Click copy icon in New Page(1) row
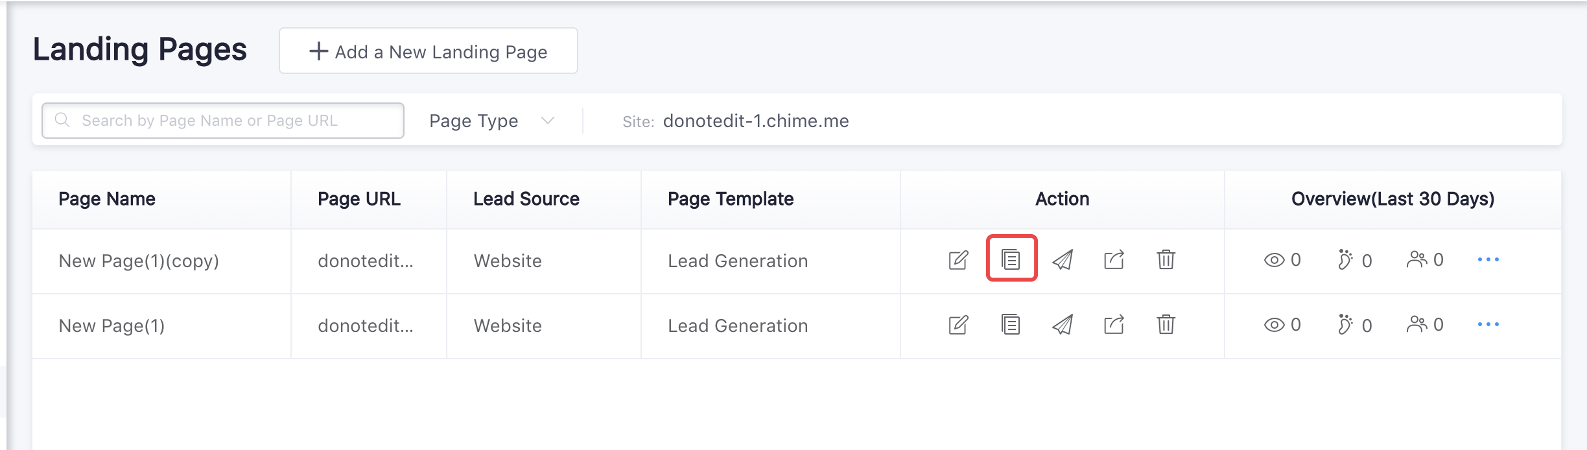The image size is (1587, 450). pos(1011,324)
